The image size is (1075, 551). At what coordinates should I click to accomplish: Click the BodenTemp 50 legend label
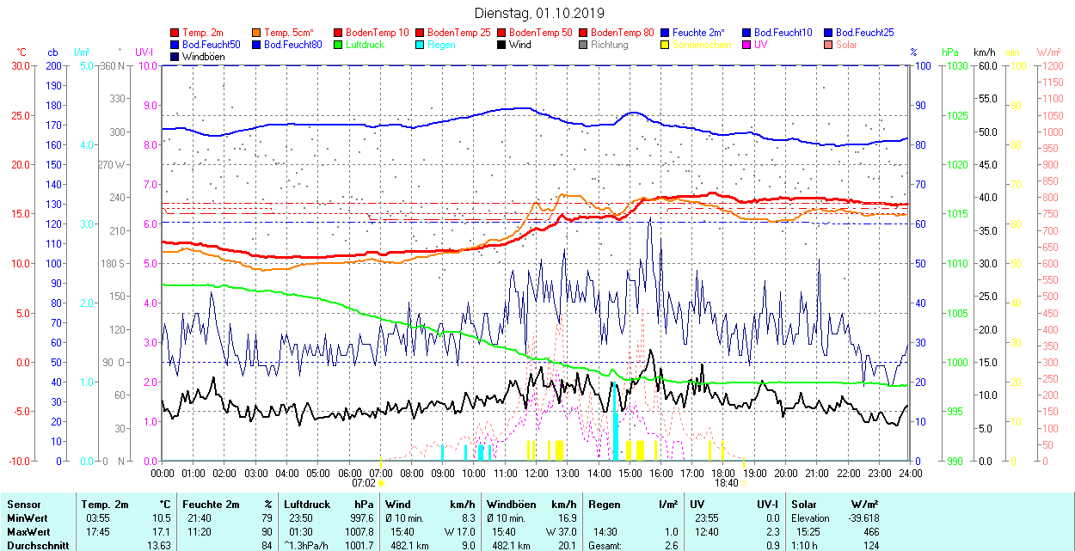540,33
